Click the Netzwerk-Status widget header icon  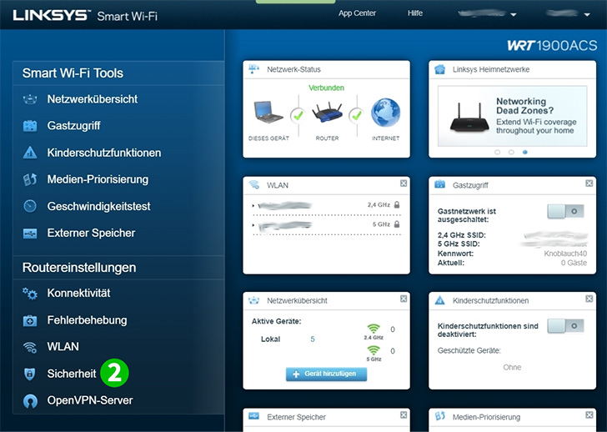[253, 69]
